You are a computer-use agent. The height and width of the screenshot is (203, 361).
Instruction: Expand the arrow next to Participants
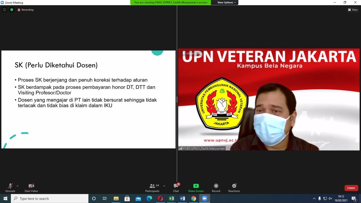pyautogui.click(x=164, y=186)
